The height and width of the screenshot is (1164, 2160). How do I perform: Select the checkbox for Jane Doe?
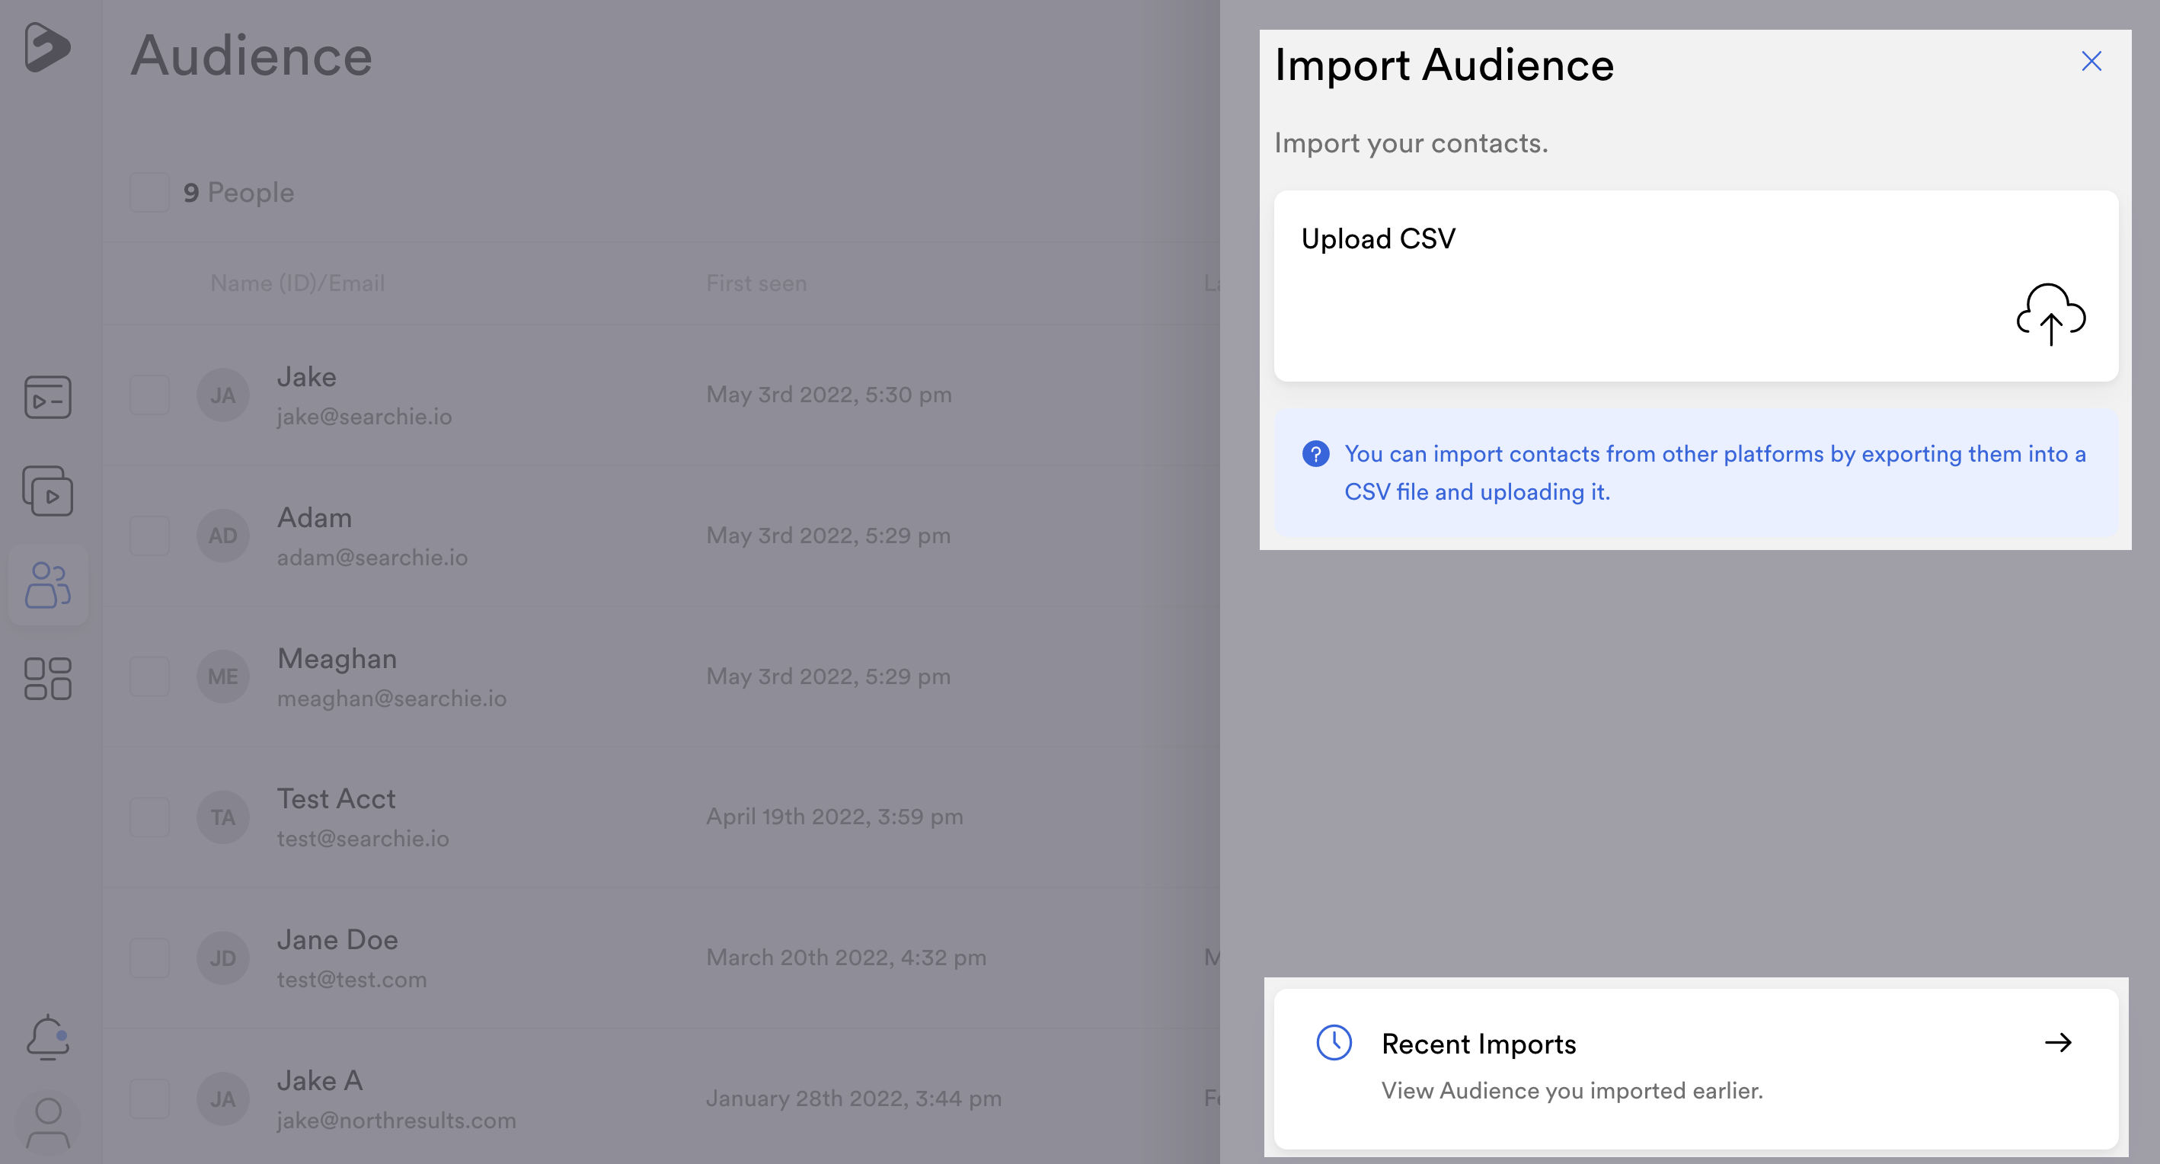(x=150, y=958)
